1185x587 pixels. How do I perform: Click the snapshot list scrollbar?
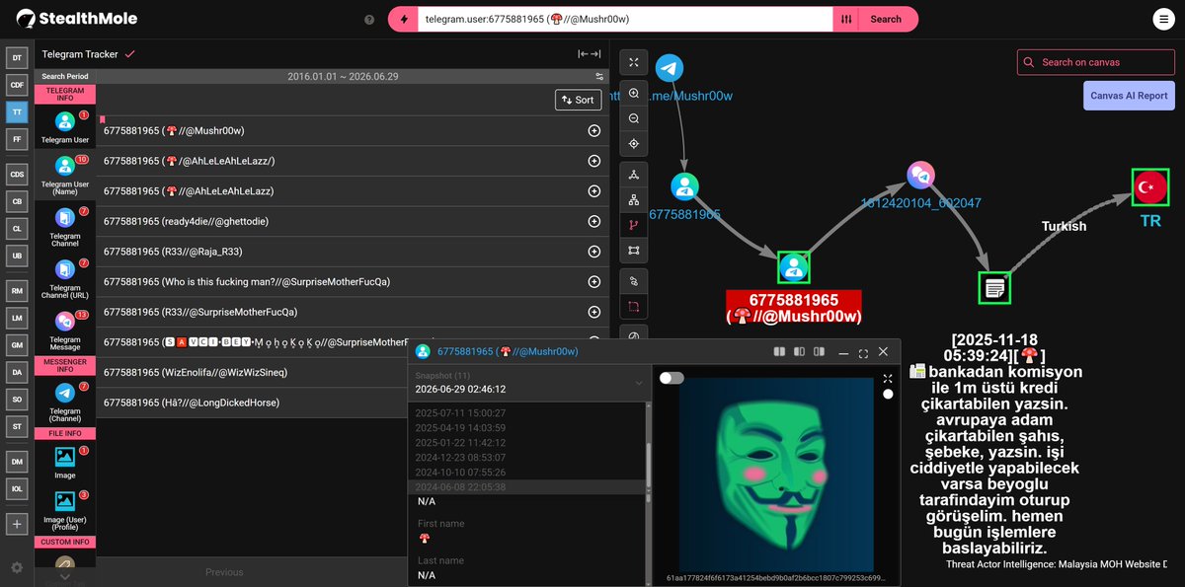(x=648, y=464)
